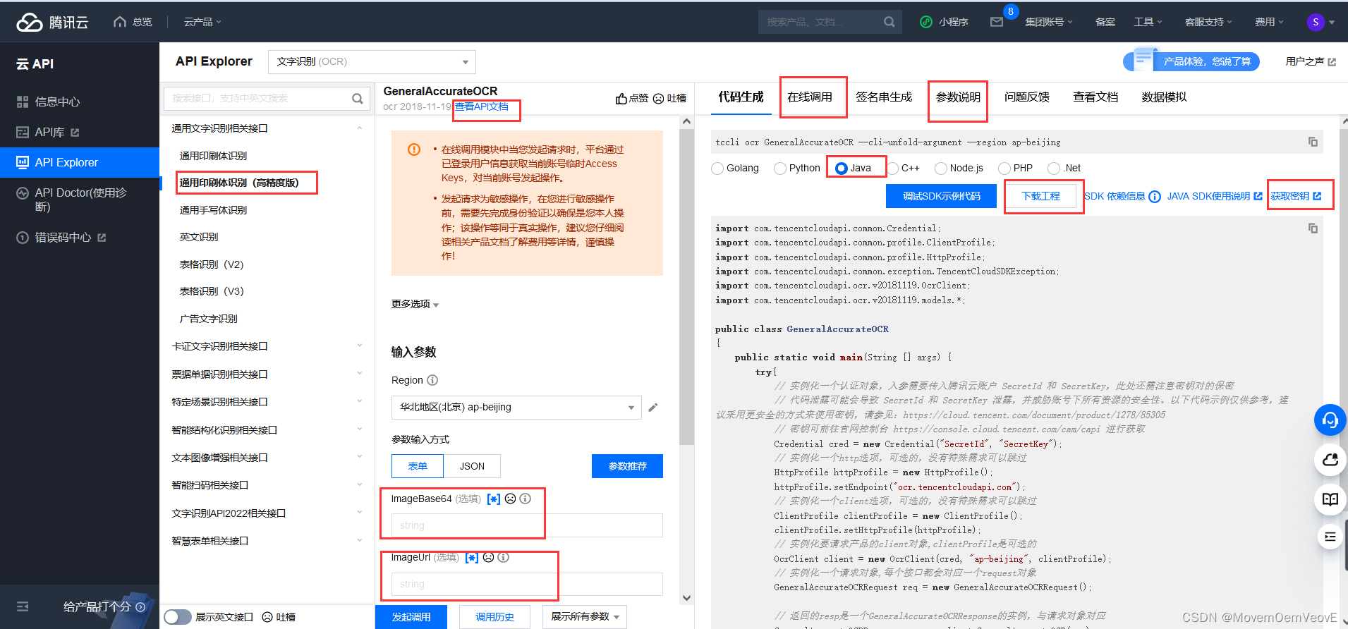Select the Java radio button
Viewport: 1348px width, 629px height.
click(841, 169)
